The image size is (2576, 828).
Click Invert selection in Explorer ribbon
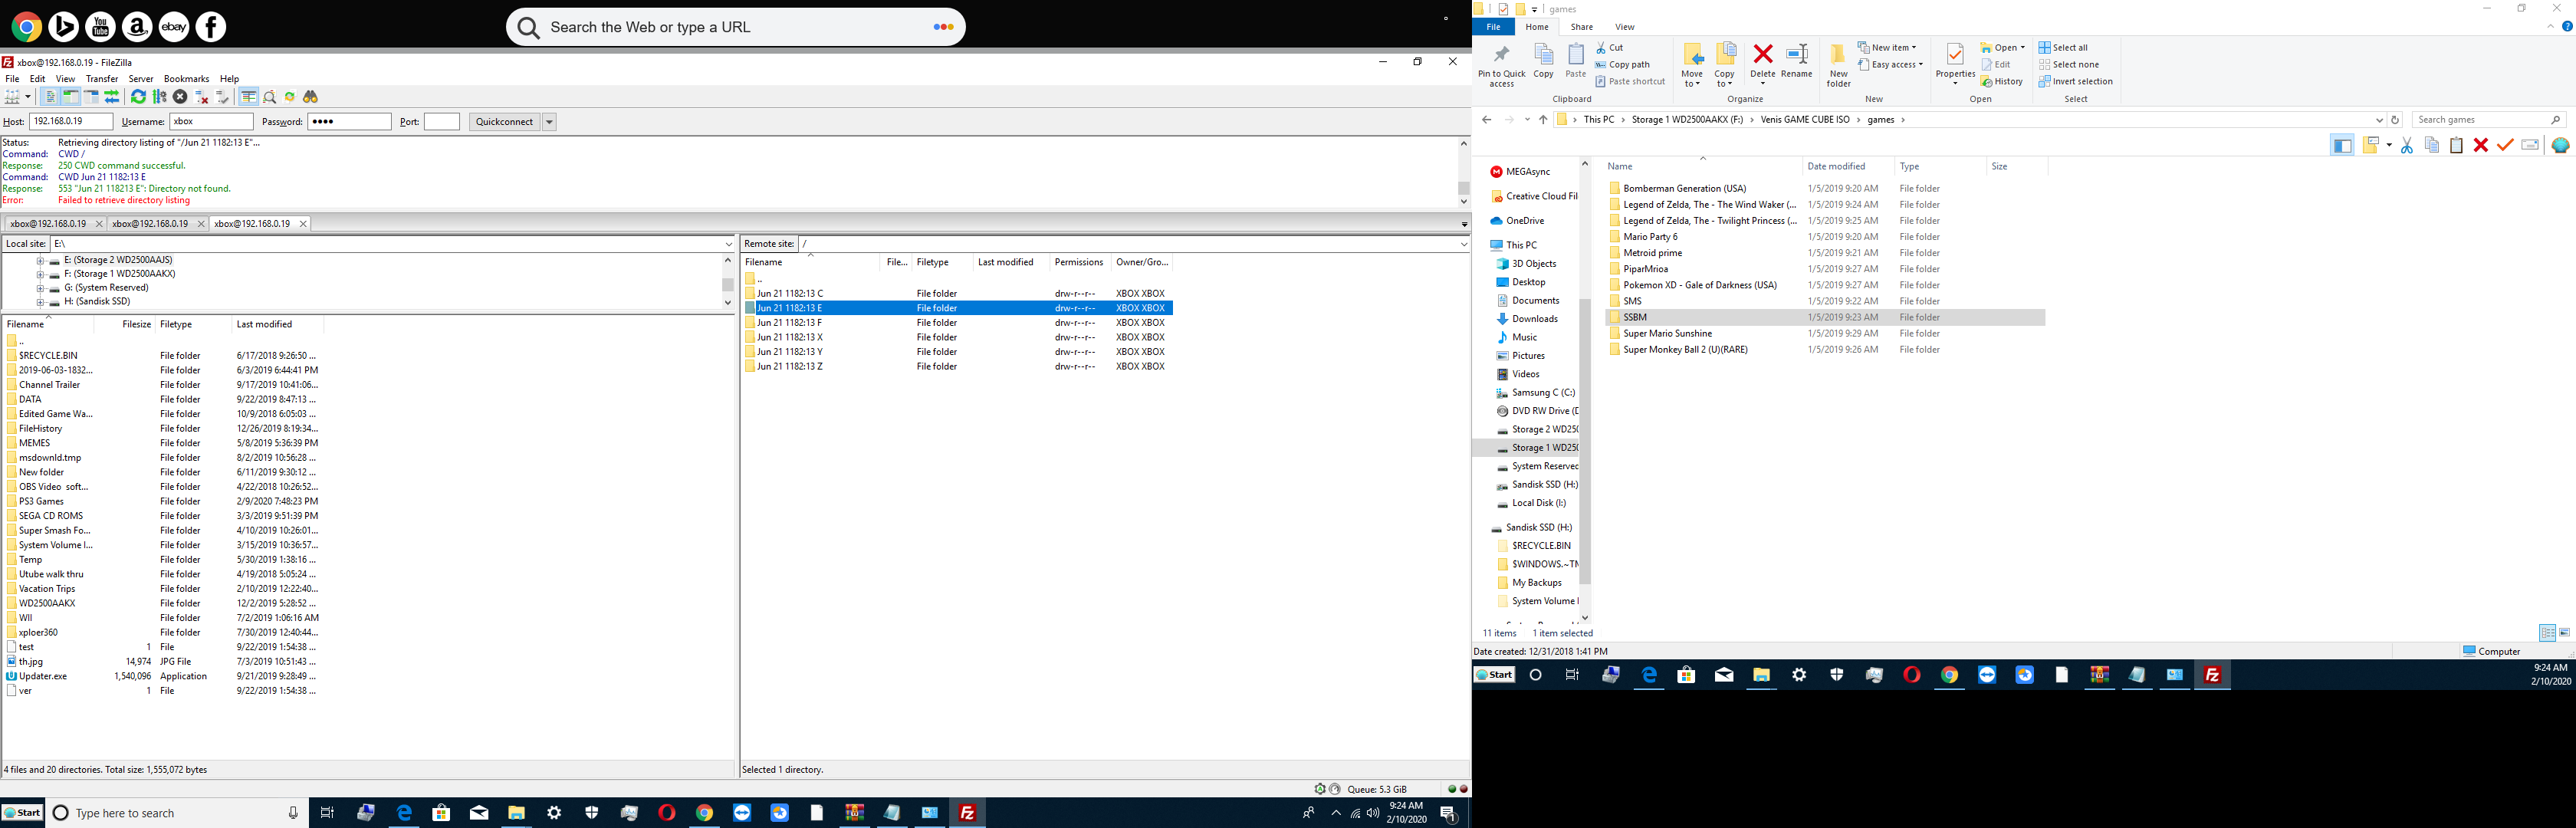[x=2075, y=81]
